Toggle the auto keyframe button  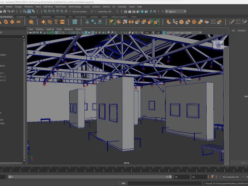[212, 177]
